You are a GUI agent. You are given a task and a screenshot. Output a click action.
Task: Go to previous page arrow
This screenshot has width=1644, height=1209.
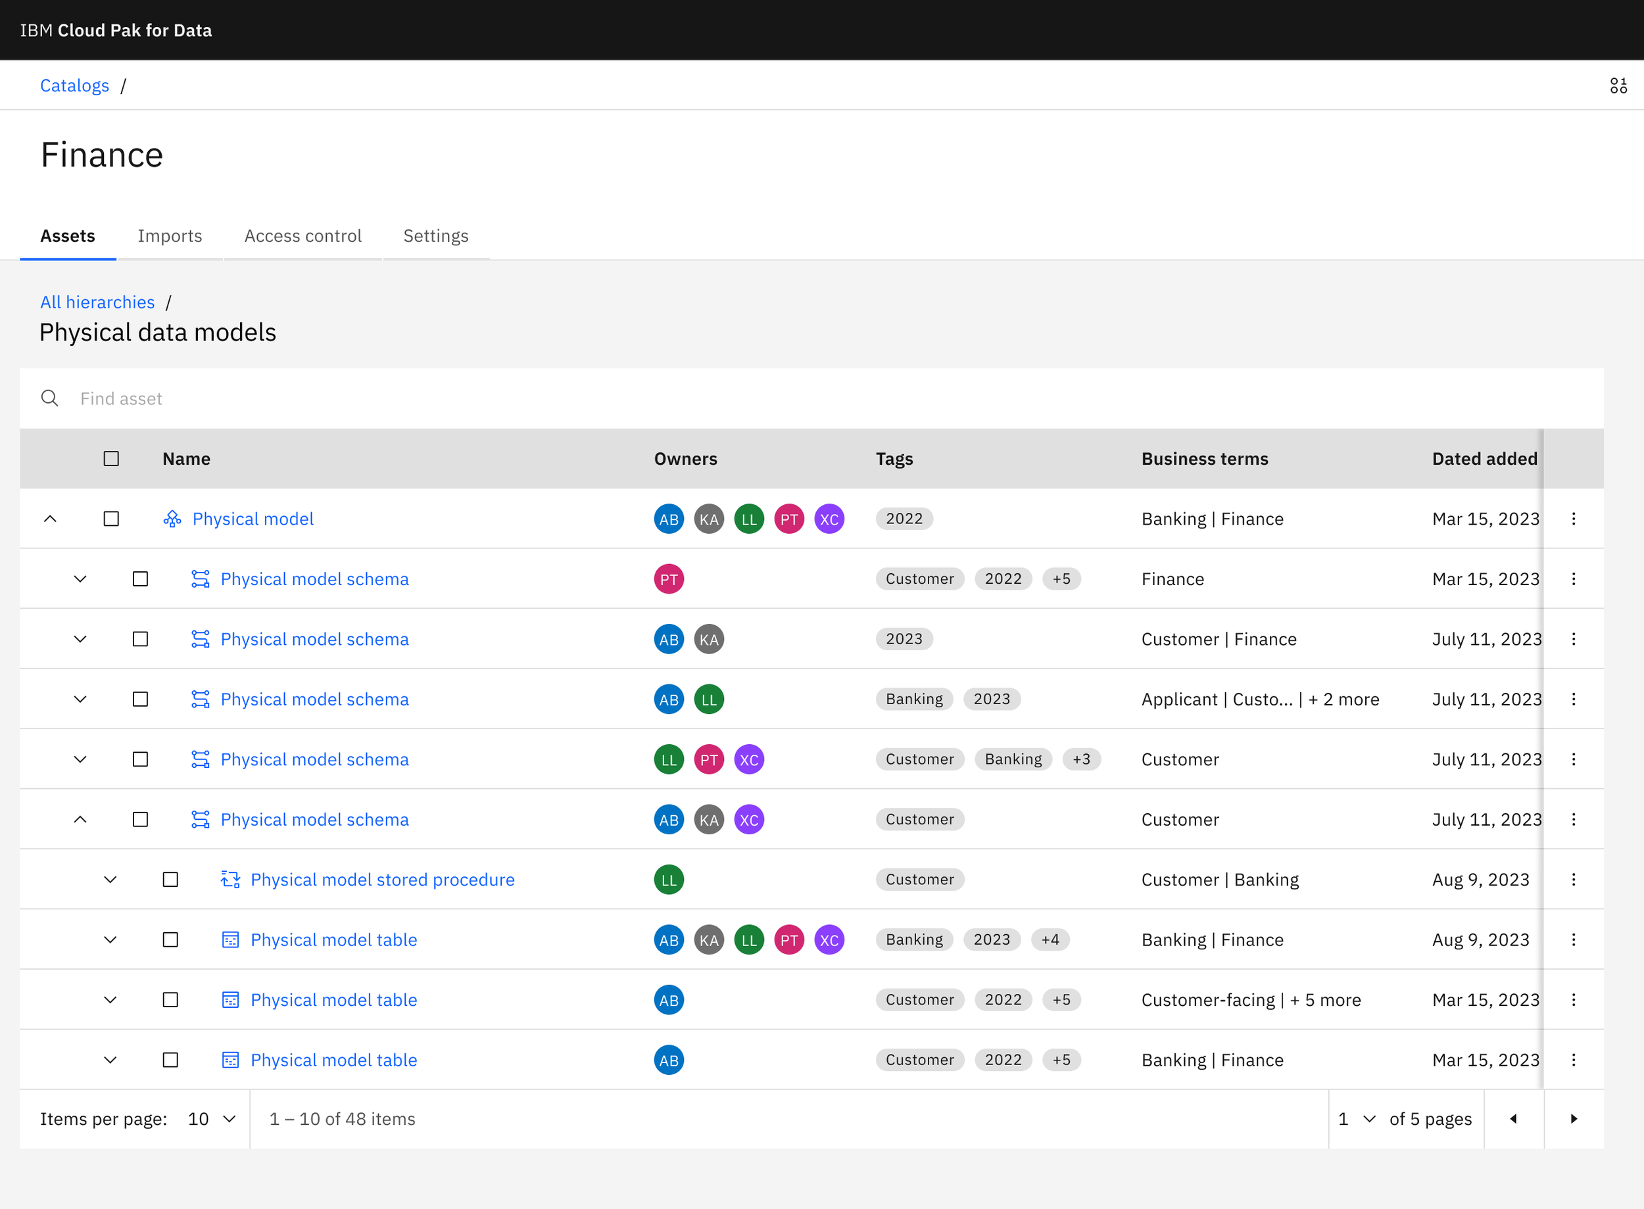tap(1513, 1119)
